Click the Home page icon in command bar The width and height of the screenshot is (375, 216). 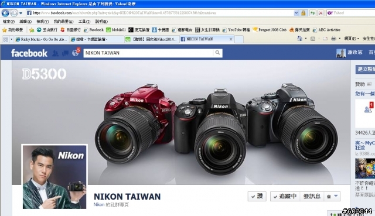coord(299,39)
